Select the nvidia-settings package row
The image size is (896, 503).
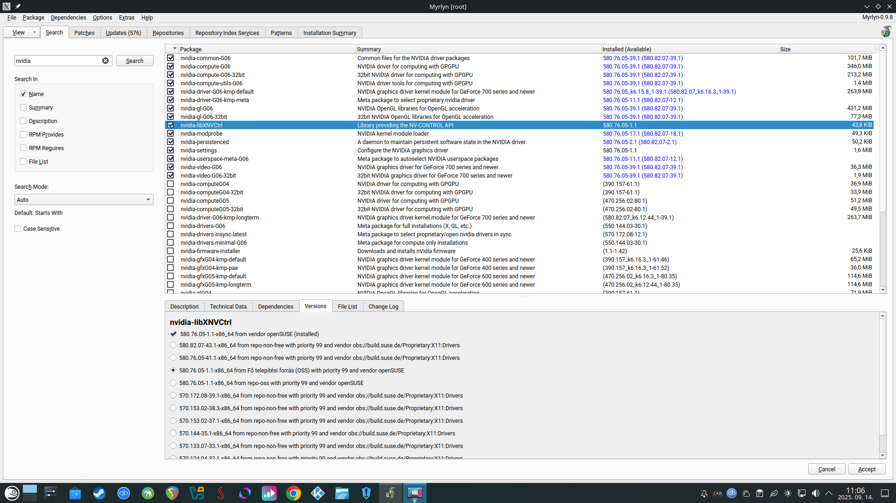pos(199,151)
